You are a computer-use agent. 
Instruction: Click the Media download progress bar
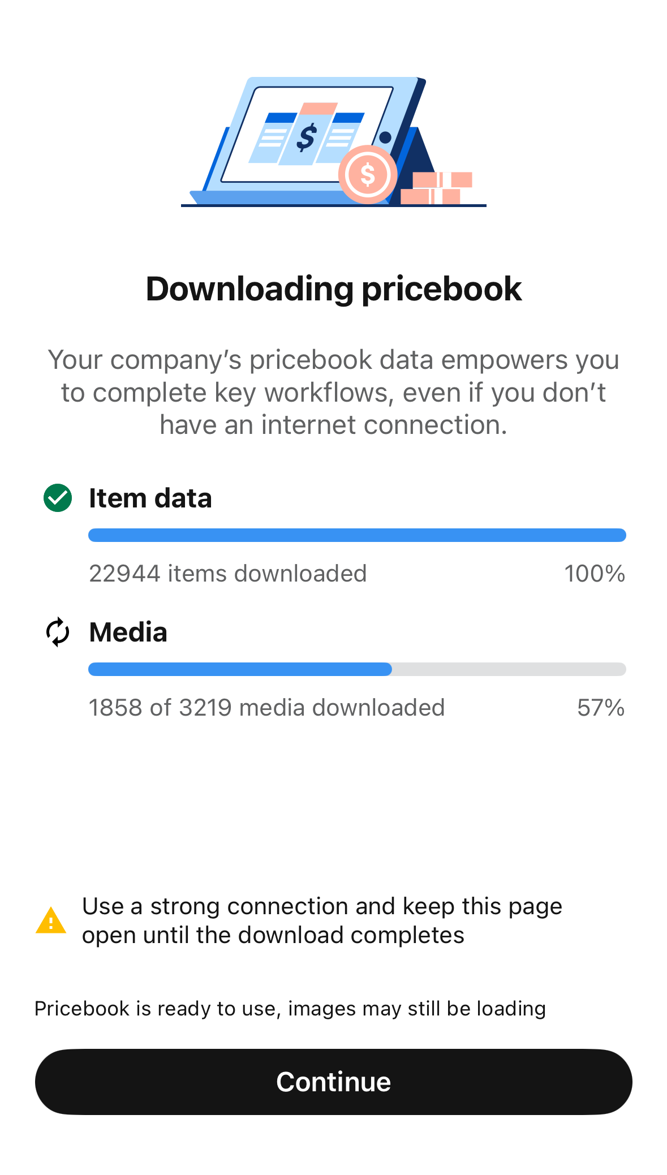357,669
